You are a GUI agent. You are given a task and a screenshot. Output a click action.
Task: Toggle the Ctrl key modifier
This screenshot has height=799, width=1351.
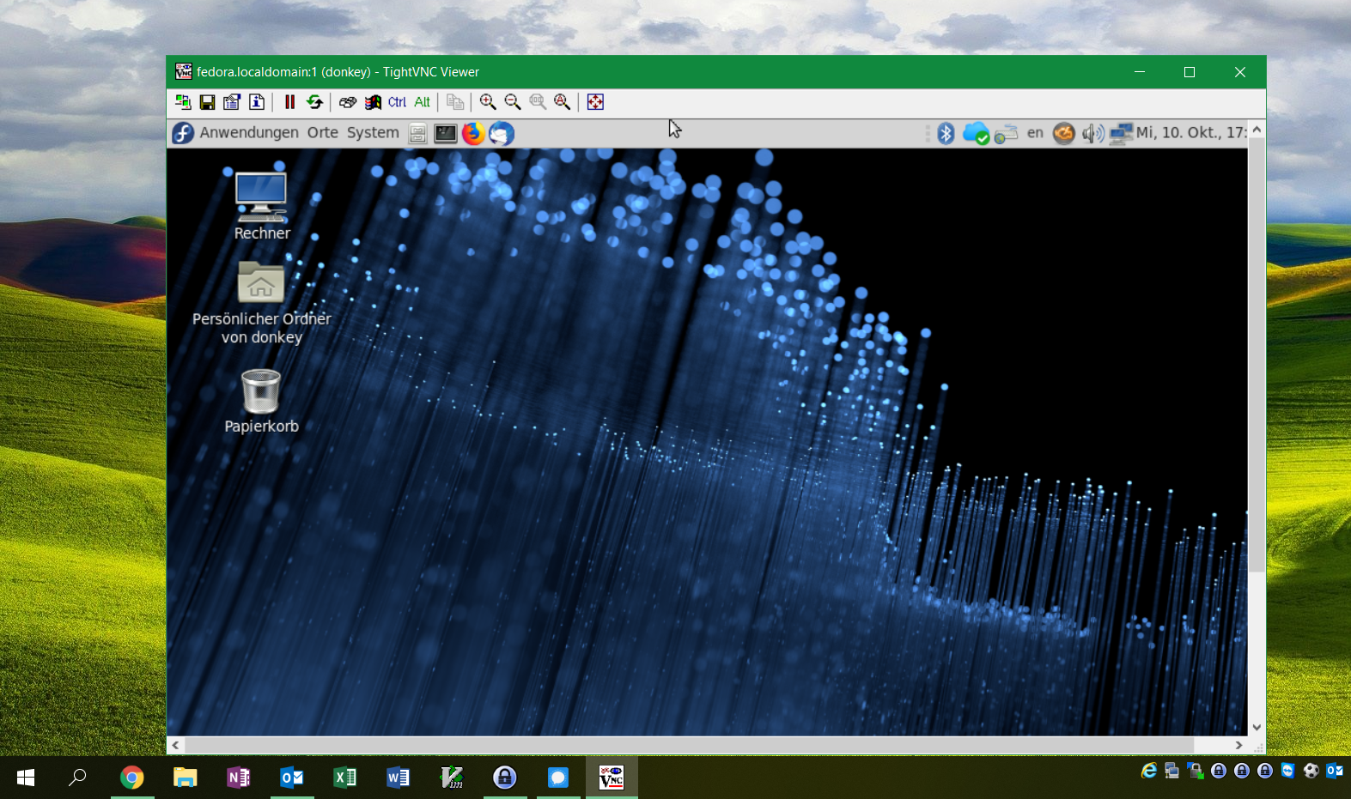pyautogui.click(x=397, y=102)
